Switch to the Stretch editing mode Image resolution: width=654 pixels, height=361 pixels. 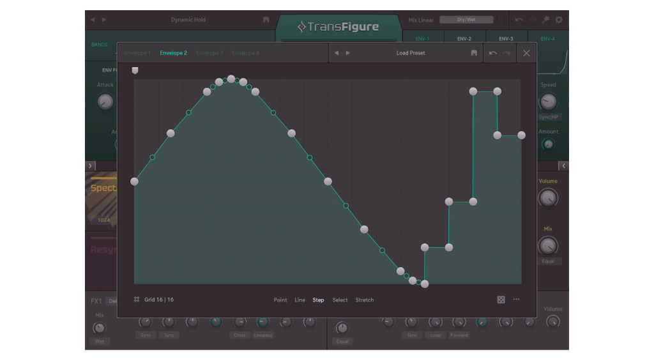coord(365,300)
